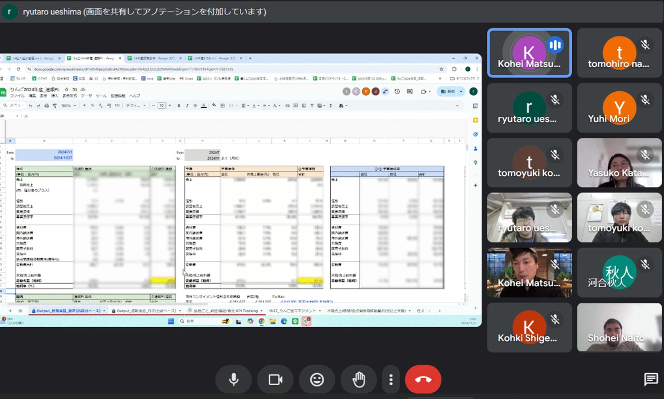Open the cell name box dropdown
The image size is (664, 399).
click(x=18, y=116)
